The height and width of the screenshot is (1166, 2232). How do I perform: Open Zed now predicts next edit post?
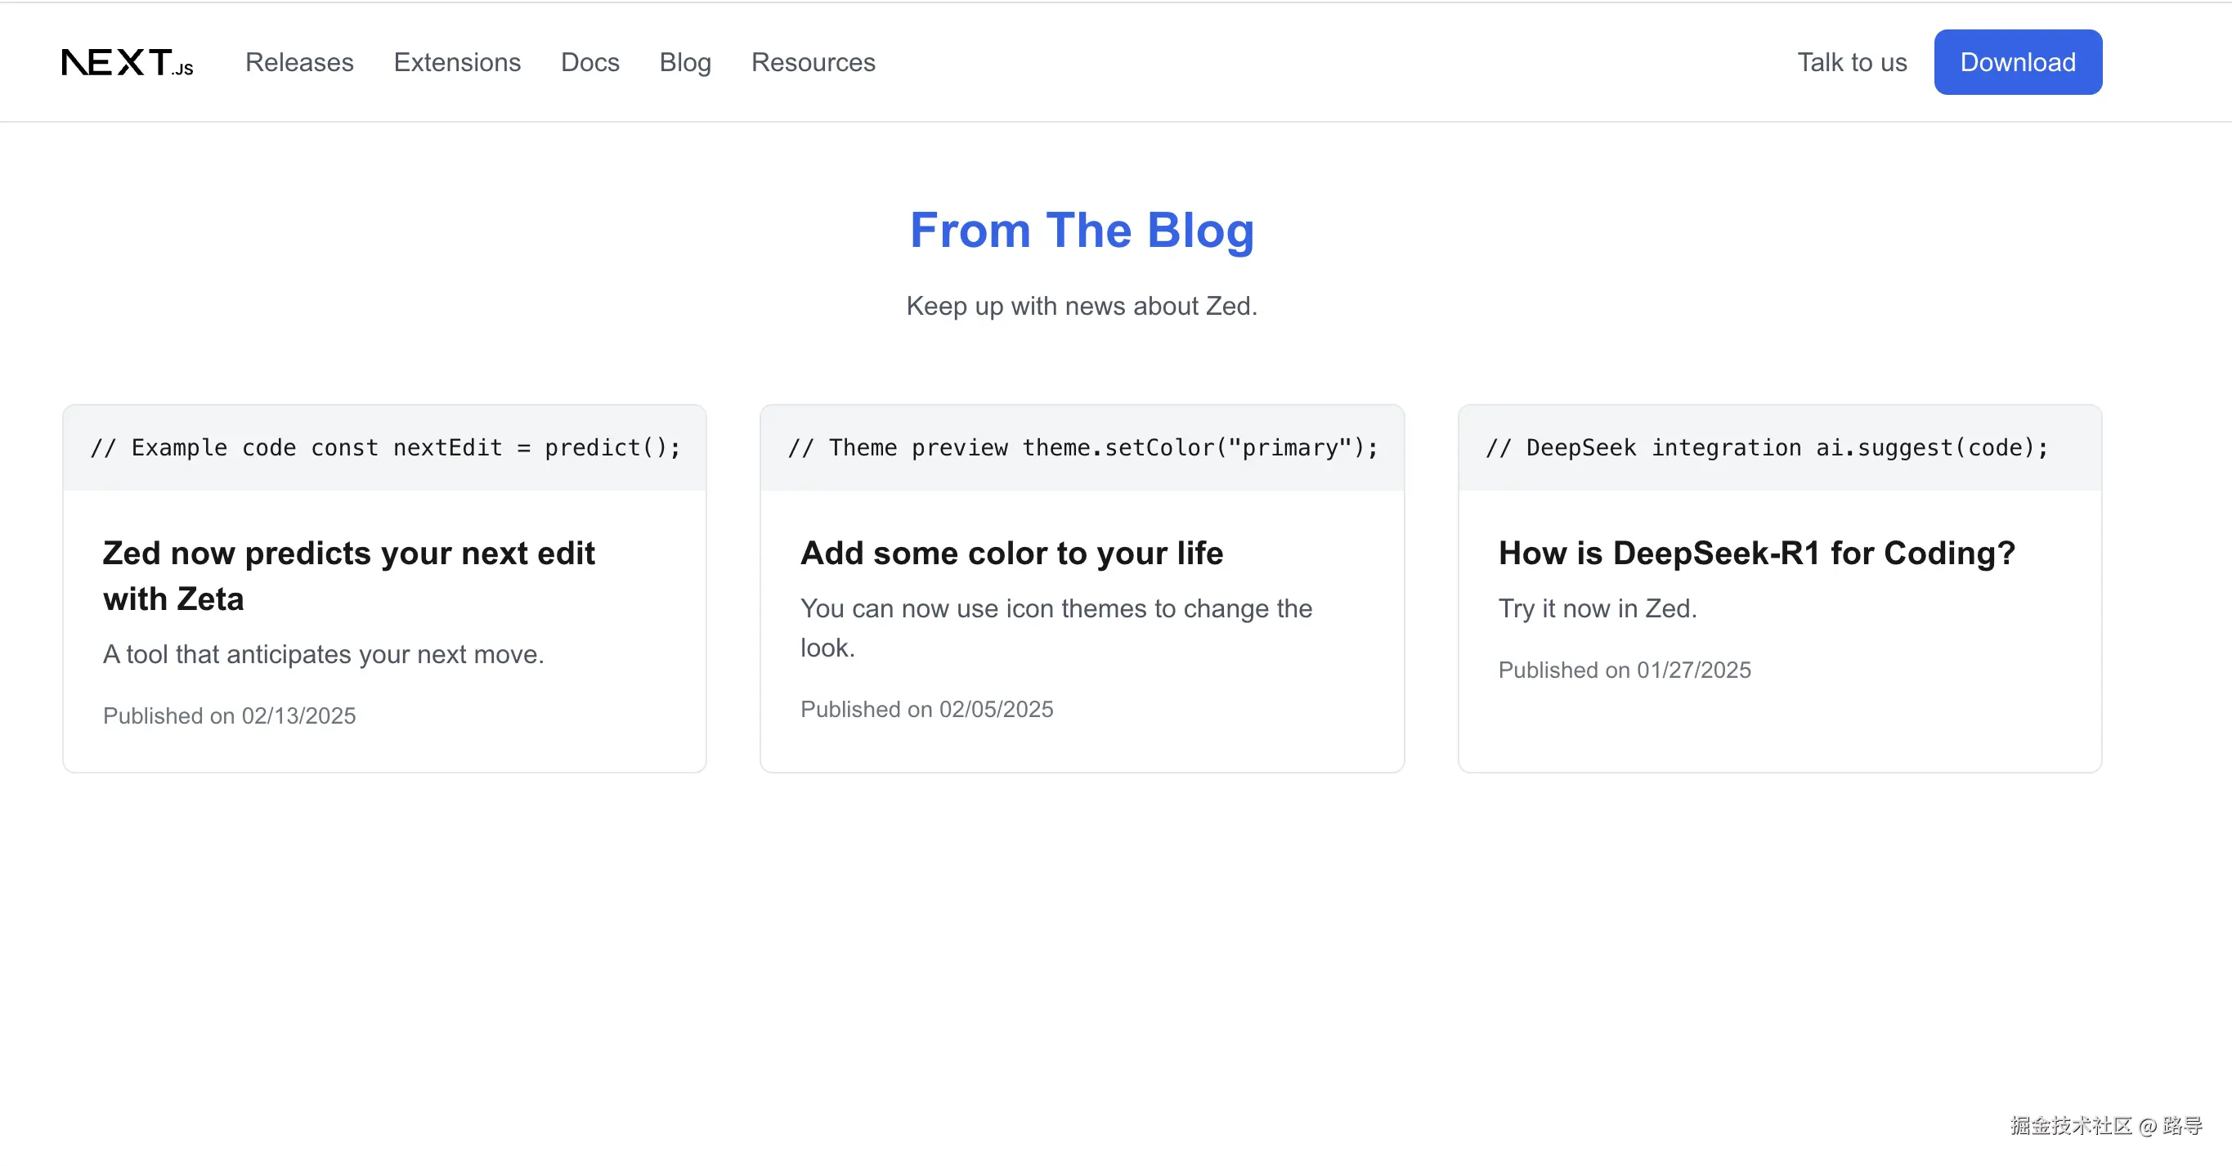[348, 575]
